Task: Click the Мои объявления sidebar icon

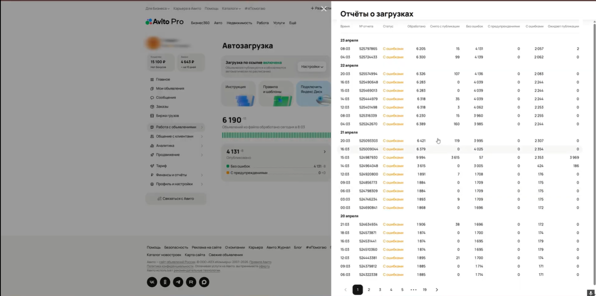Action: tap(151, 88)
